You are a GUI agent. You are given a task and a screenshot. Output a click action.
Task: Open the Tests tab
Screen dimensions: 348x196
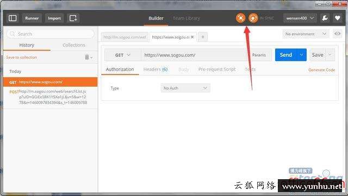(250, 69)
